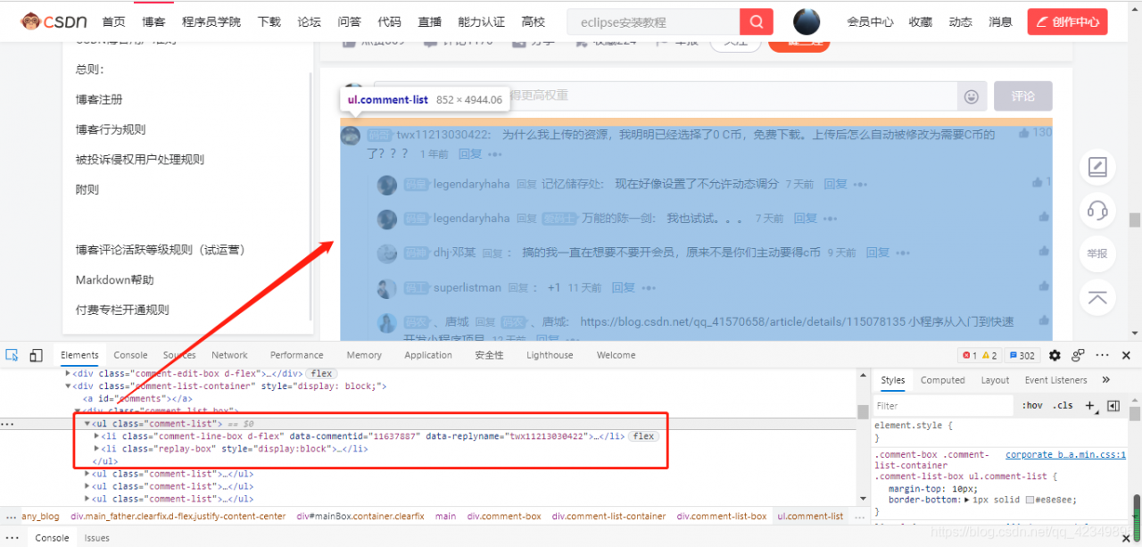Click the 评论 submit button

tap(1023, 96)
